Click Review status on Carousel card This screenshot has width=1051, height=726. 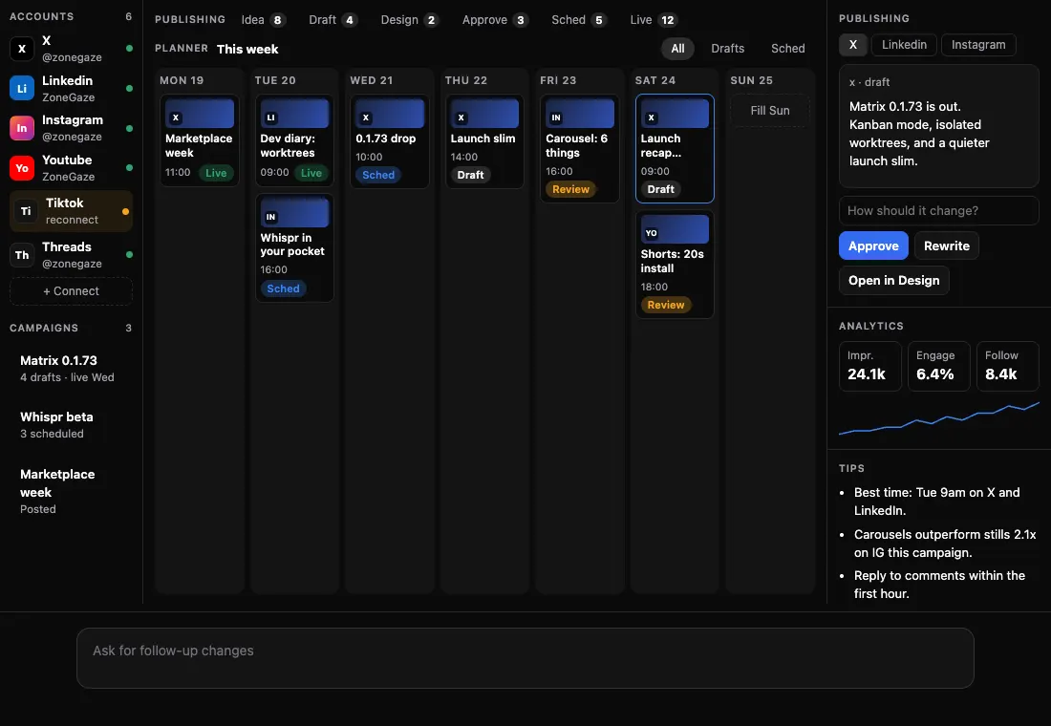(x=570, y=190)
